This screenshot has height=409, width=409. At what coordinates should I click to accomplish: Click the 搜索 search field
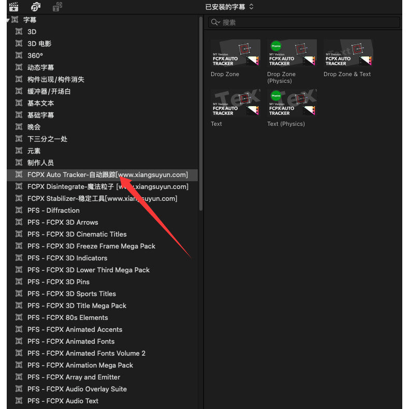pyautogui.click(x=304, y=22)
